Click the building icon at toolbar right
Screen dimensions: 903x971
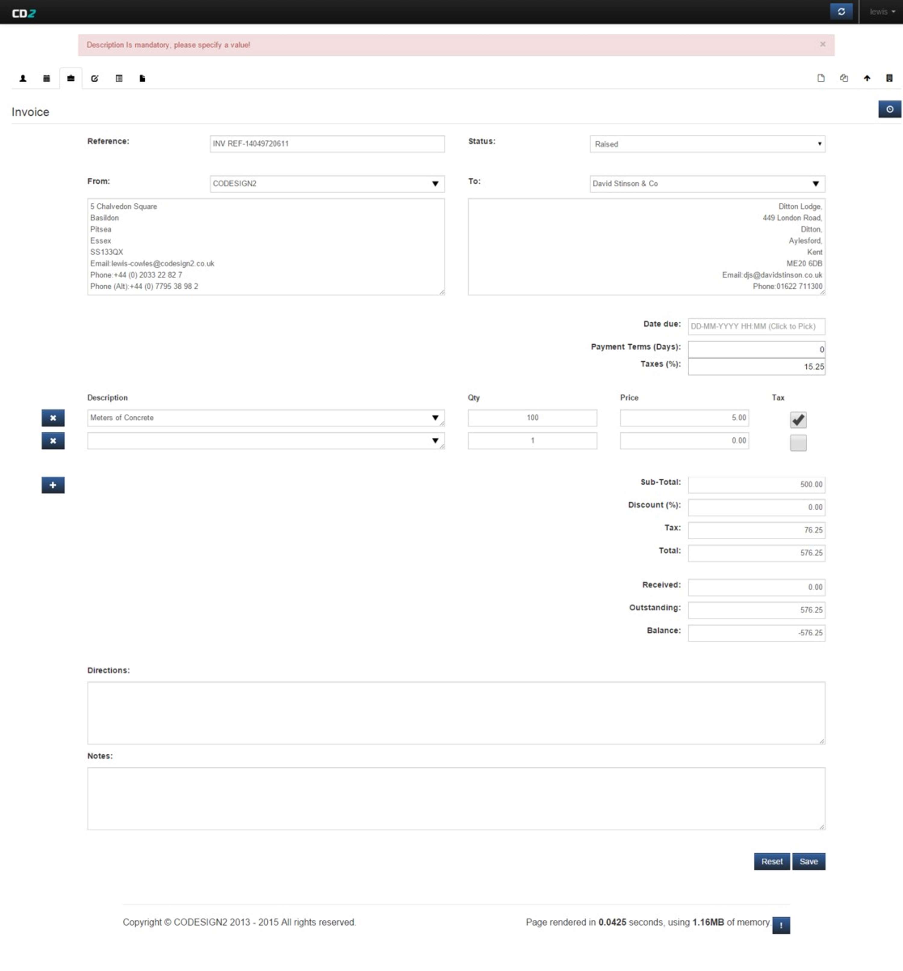point(889,78)
